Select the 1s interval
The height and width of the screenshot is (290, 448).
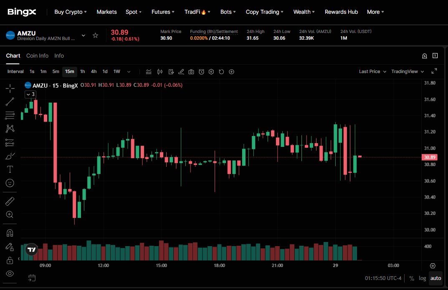(x=32, y=72)
